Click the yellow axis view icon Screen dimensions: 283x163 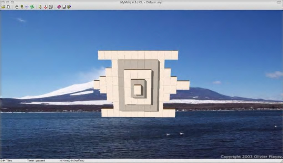coord(40,7)
